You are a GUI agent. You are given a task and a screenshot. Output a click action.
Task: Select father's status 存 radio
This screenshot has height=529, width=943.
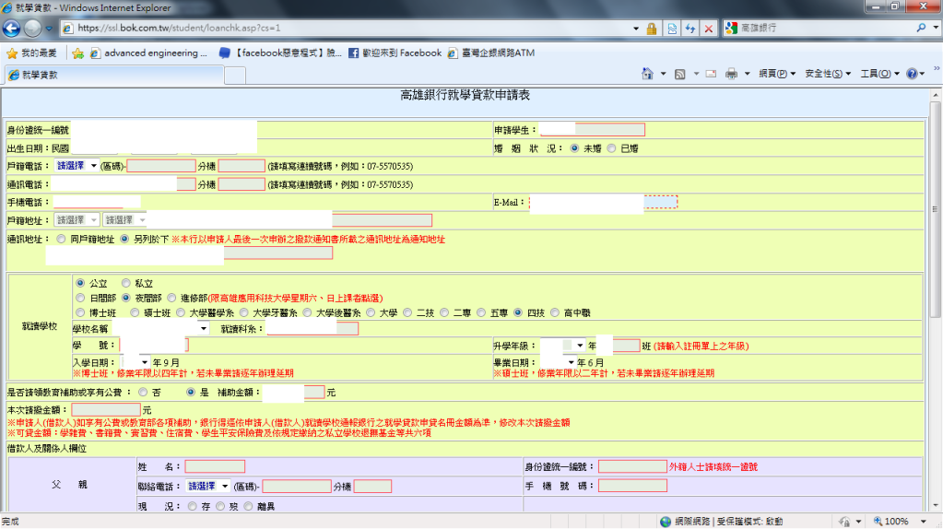coord(193,506)
